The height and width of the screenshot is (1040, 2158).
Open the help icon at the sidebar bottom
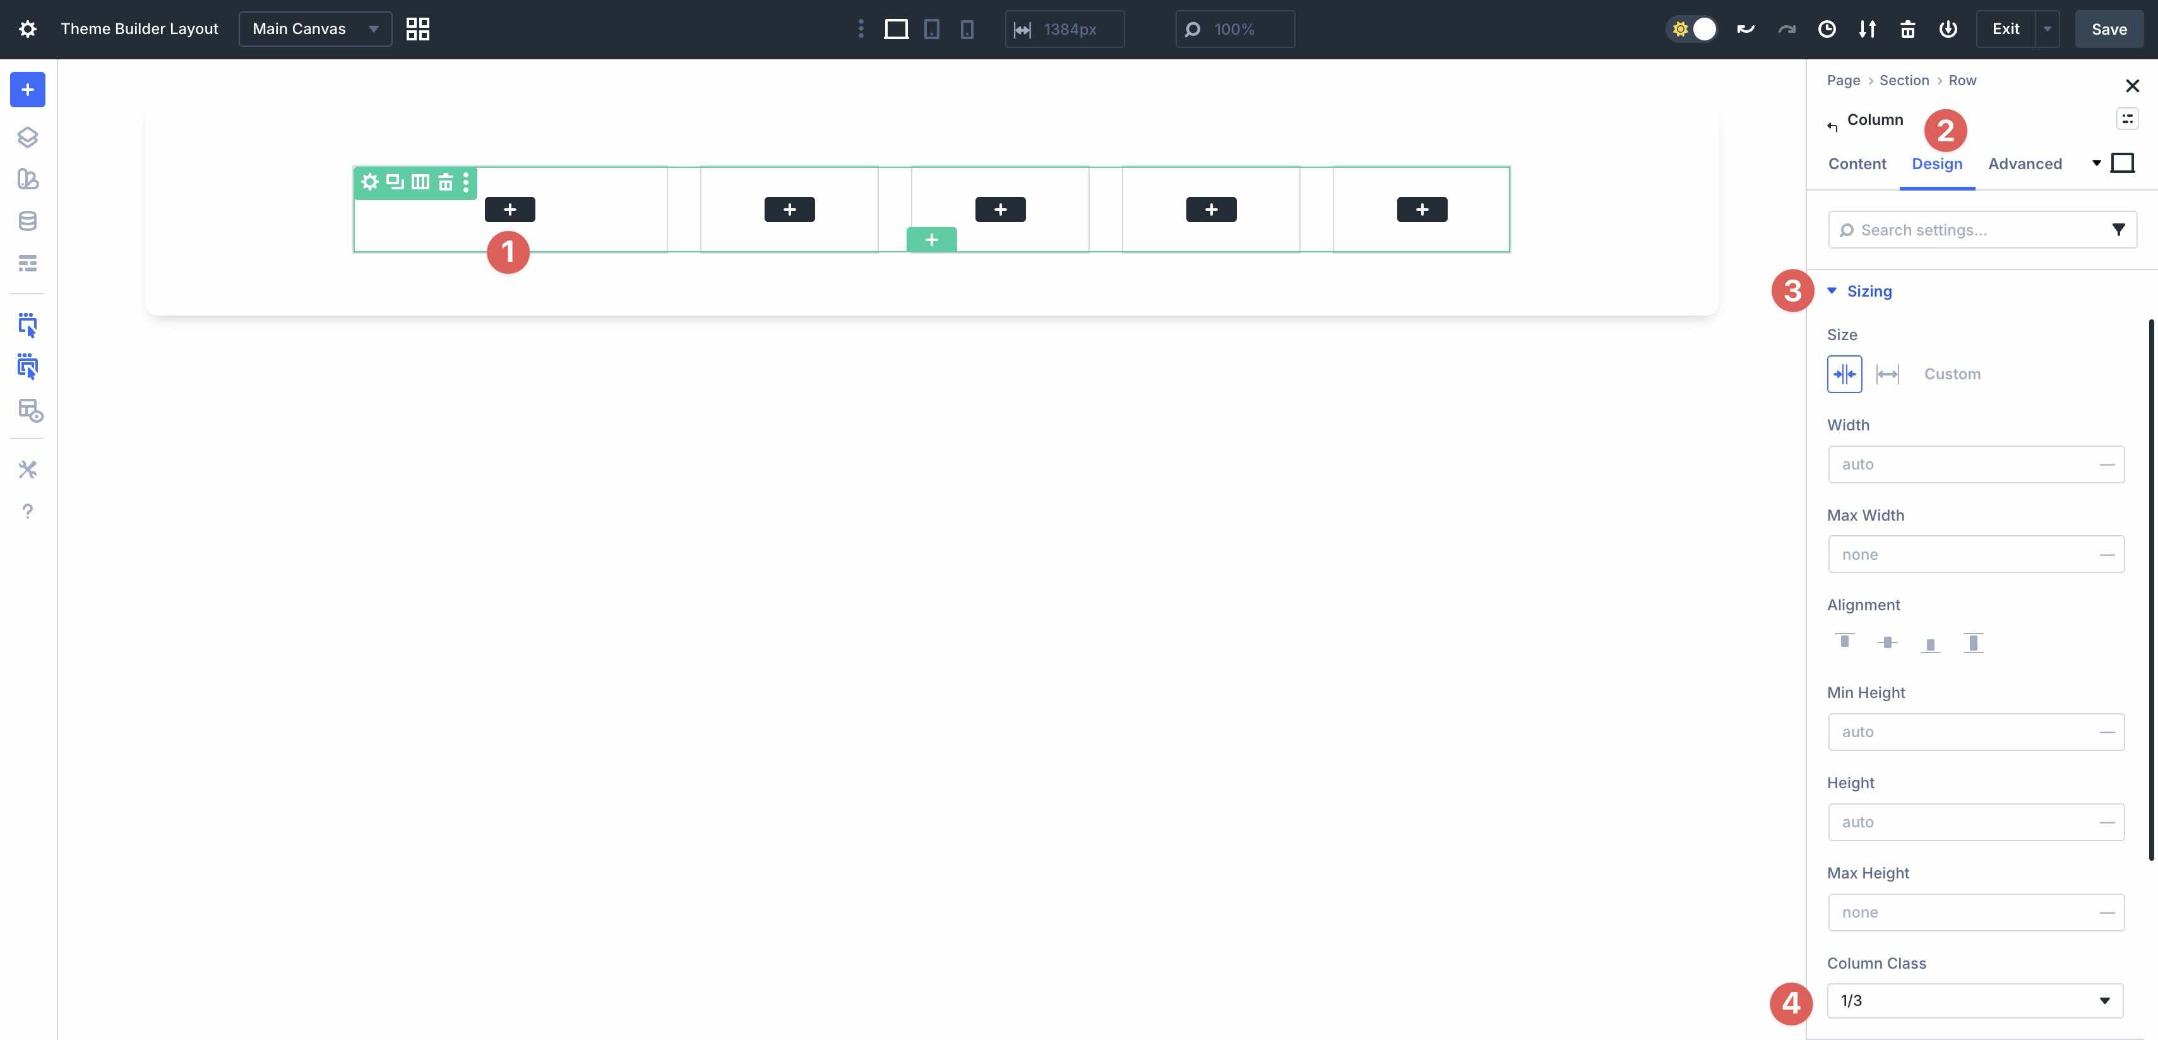pyautogui.click(x=28, y=511)
